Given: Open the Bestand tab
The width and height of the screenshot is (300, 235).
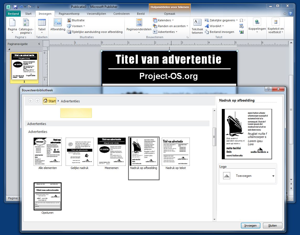Looking at the screenshot, I should [x=13, y=14].
